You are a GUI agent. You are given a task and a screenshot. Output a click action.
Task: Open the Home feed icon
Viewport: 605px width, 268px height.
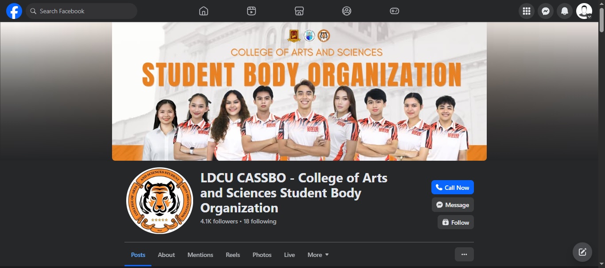point(204,11)
